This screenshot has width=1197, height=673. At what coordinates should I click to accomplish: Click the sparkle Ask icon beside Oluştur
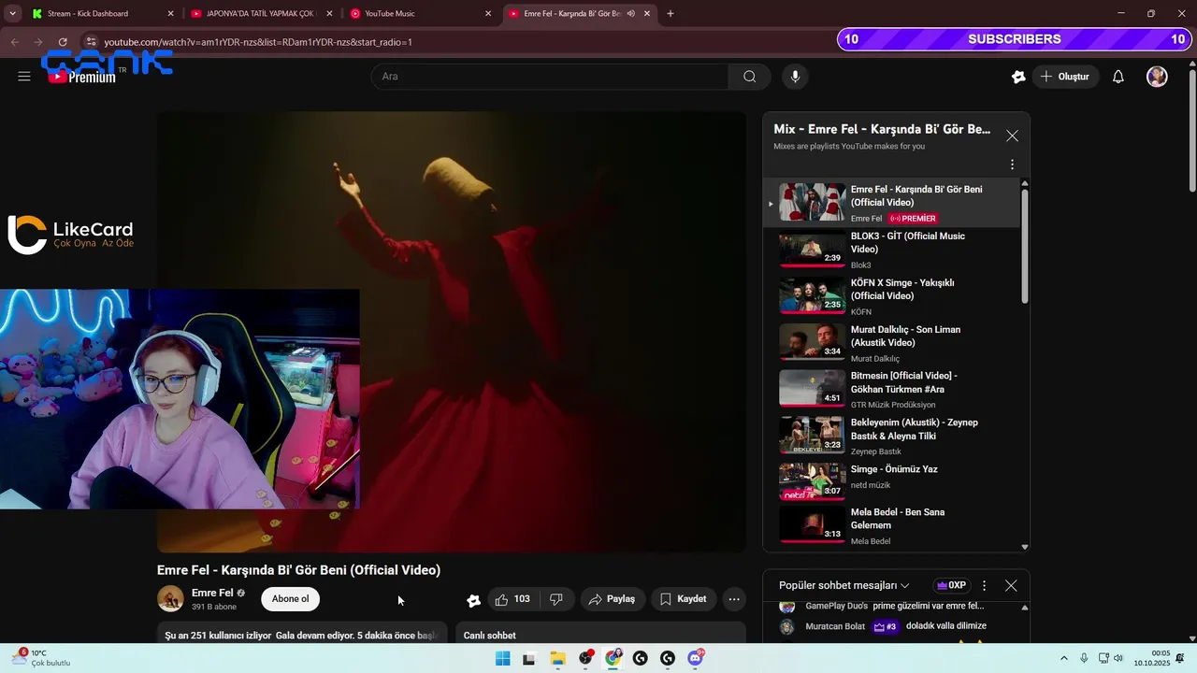[x=1018, y=77]
